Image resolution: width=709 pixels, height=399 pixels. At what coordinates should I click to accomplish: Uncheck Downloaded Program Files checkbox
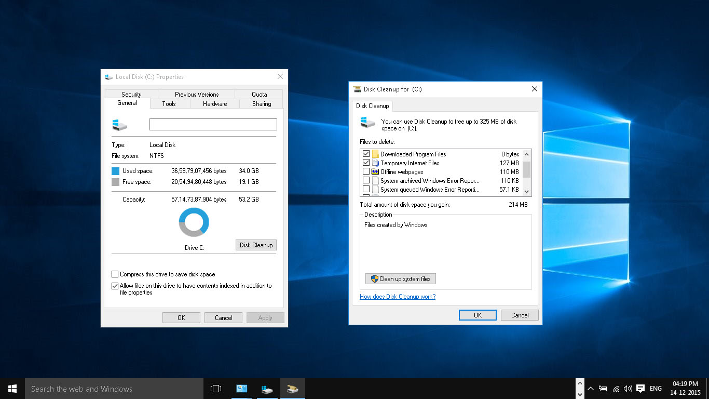click(x=366, y=154)
